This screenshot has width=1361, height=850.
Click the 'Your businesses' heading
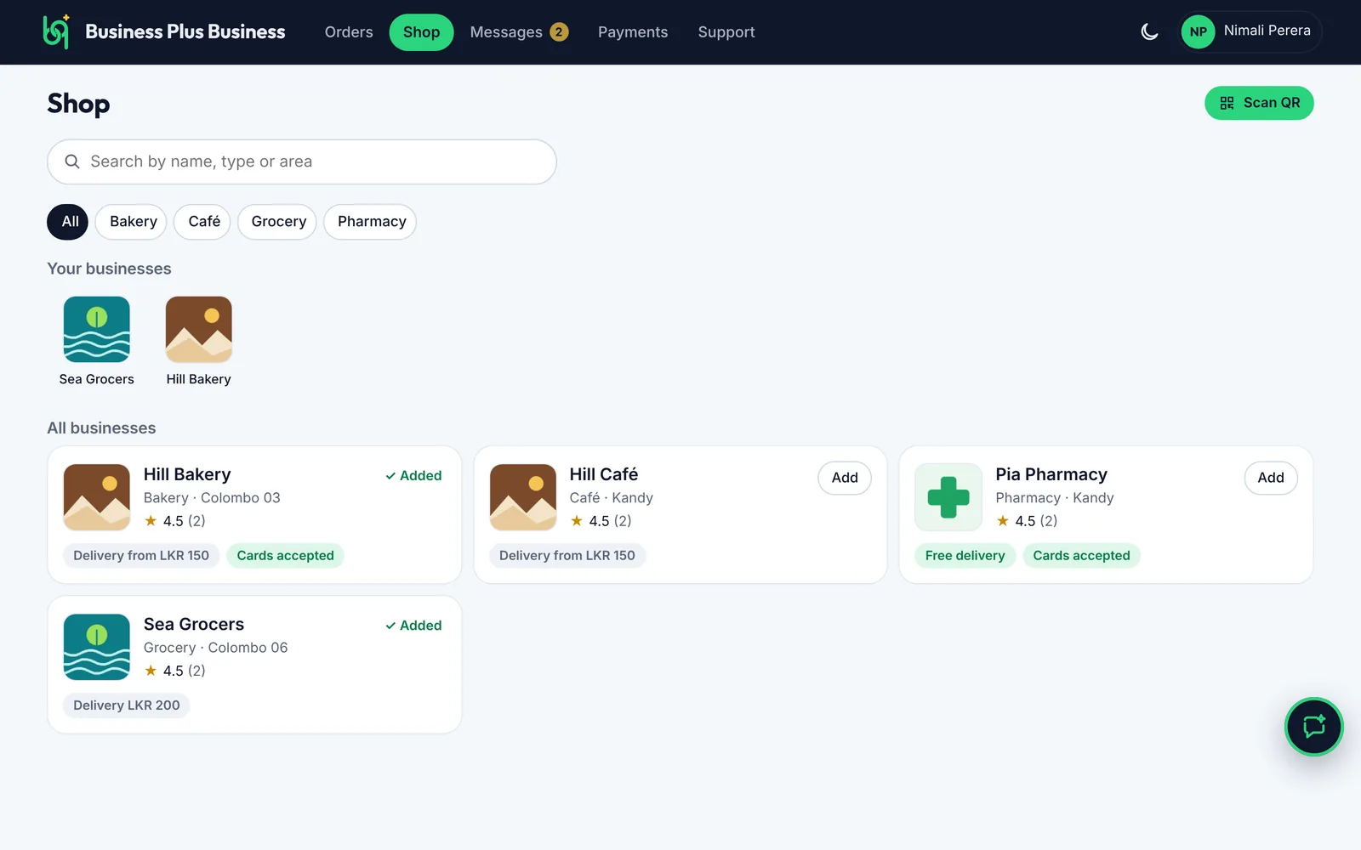[109, 269]
